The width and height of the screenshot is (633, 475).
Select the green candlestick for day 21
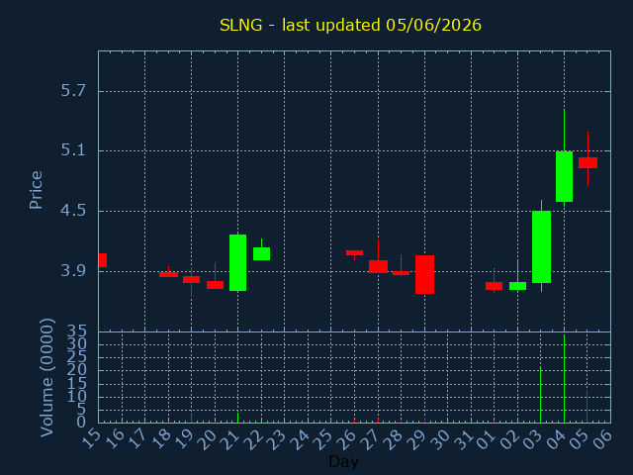237,262
